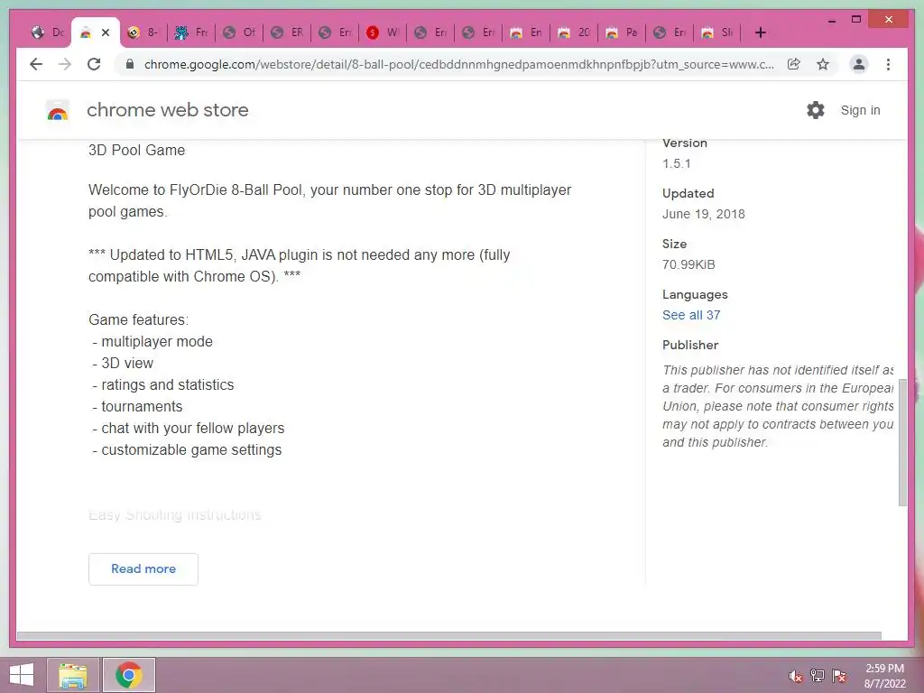
Task: Open the Action Center flag icon
Action: pyautogui.click(x=839, y=676)
